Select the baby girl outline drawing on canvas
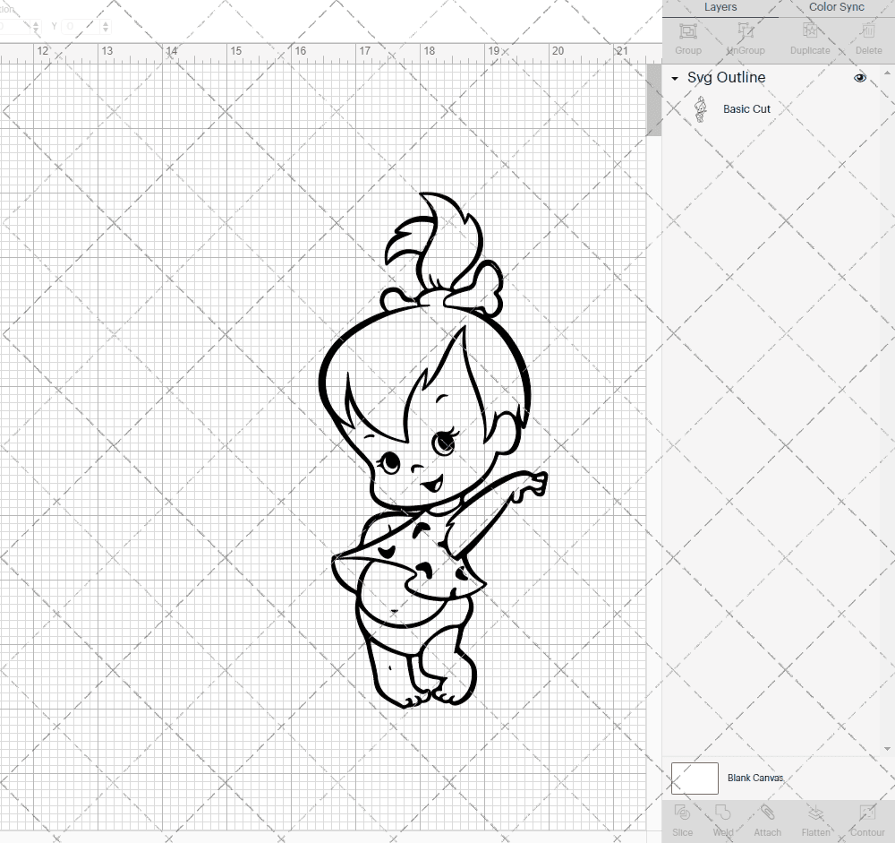Viewport: 895px width, 843px height. (x=432, y=451)
